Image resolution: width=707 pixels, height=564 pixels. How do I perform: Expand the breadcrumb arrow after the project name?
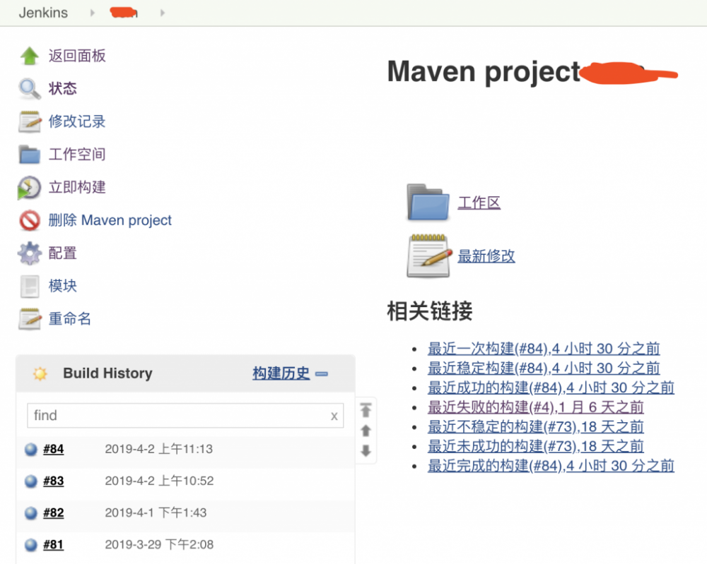click(162, 12)
